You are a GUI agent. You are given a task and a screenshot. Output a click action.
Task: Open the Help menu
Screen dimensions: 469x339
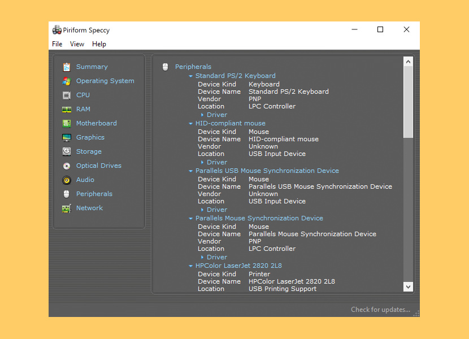pos(99,44)
